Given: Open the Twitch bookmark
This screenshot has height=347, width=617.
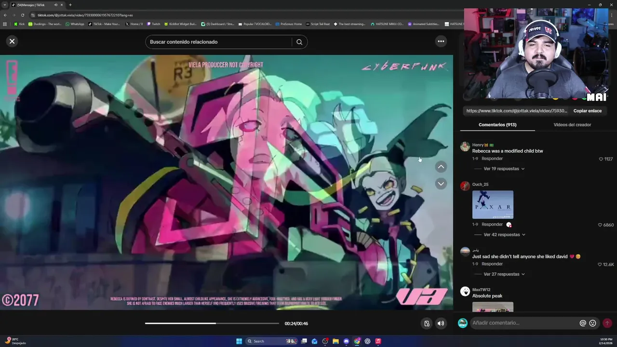Looking at the screenshot, I should pyautogui.click(x=153, y=24).
